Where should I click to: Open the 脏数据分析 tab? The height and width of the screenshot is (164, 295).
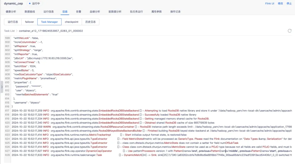click(114, 12)
